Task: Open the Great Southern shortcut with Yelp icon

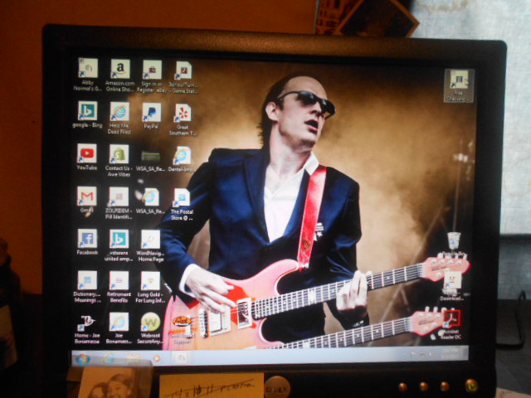Action: click(x=182, y=112)
